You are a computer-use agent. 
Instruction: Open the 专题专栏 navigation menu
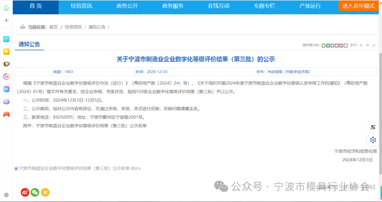[264, 6]
